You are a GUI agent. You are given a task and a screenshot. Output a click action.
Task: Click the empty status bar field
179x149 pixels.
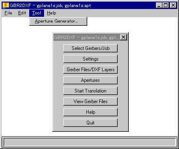click(x=90, y=142)
